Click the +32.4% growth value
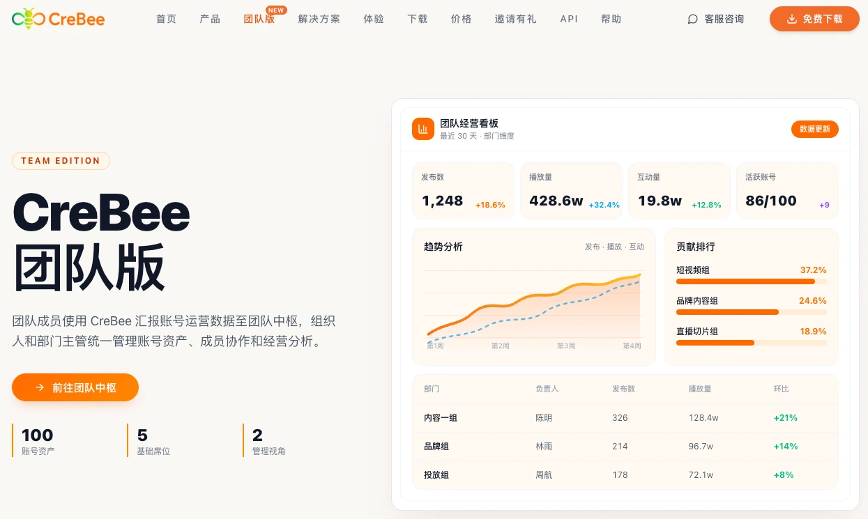This screenshot has width=868, height=519. click(x=604, y=205)
